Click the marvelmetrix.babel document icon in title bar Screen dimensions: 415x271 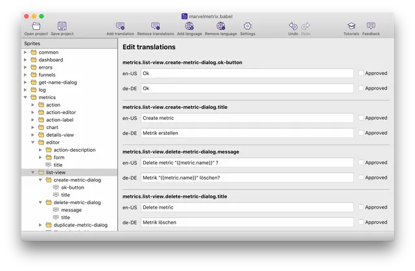(184, 16)
